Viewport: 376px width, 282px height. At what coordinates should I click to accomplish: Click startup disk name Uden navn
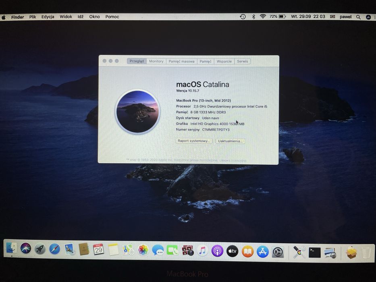(210, 118)
